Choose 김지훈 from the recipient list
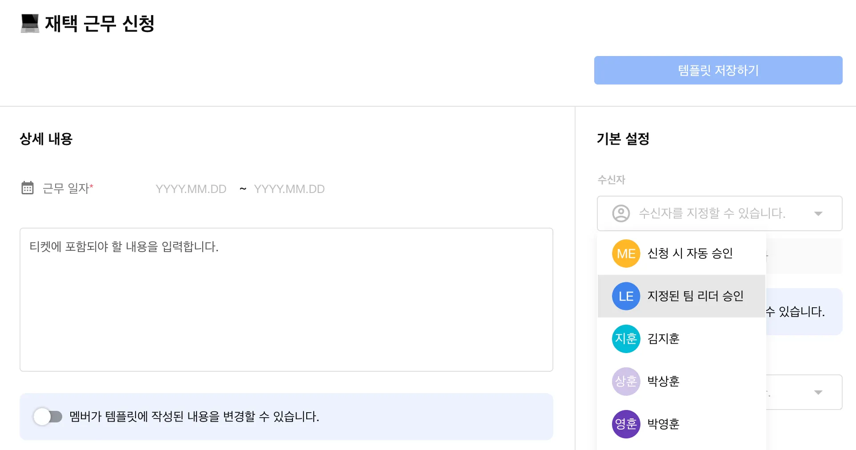Image resolution: width=856 pixels, height=450 pixels. click(x=663, y=339)
